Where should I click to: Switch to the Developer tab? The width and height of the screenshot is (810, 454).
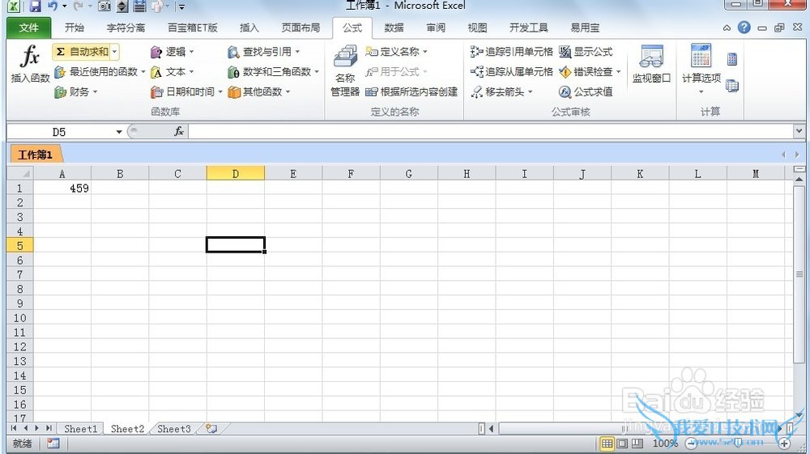tap(528, 28)
